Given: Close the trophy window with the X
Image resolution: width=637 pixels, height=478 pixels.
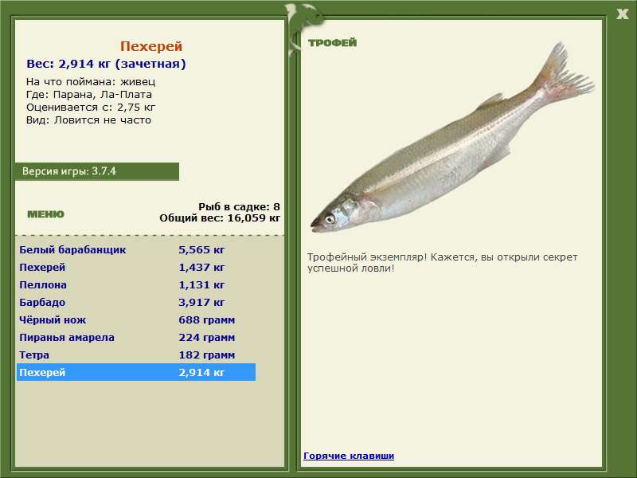Looking at the screenshot, I should click(x=622, y=14).
